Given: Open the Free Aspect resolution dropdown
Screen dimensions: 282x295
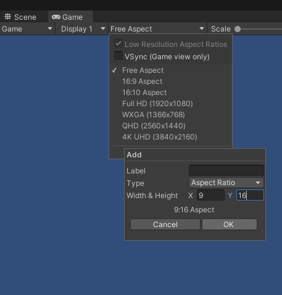Looking at the screenshot, I should pos(157,29).
